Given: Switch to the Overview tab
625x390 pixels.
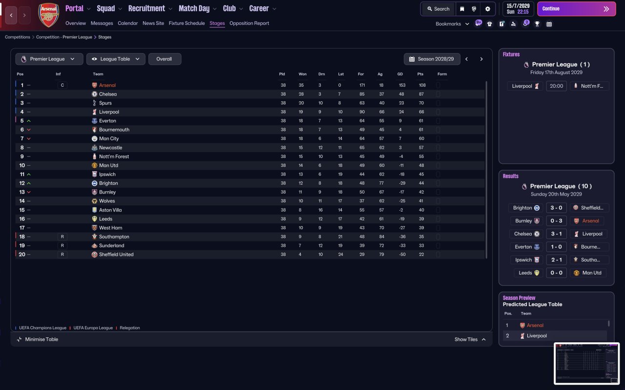Looking at the screenshot, I should coord(76,23).
